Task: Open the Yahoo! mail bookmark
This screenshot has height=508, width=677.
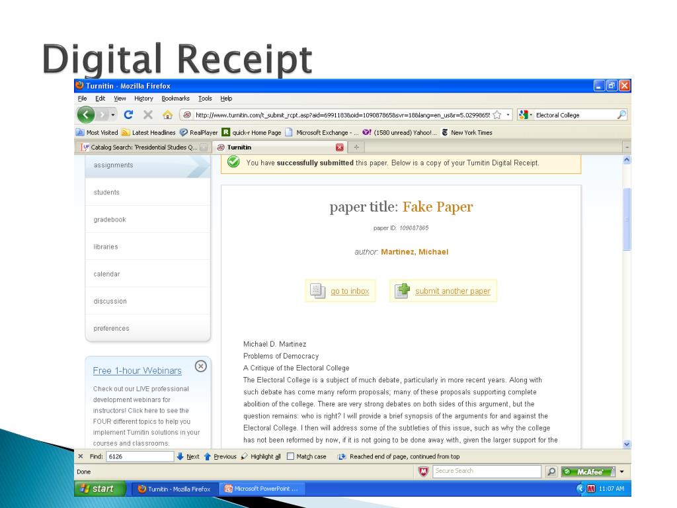Action: [x=399, y=132]
